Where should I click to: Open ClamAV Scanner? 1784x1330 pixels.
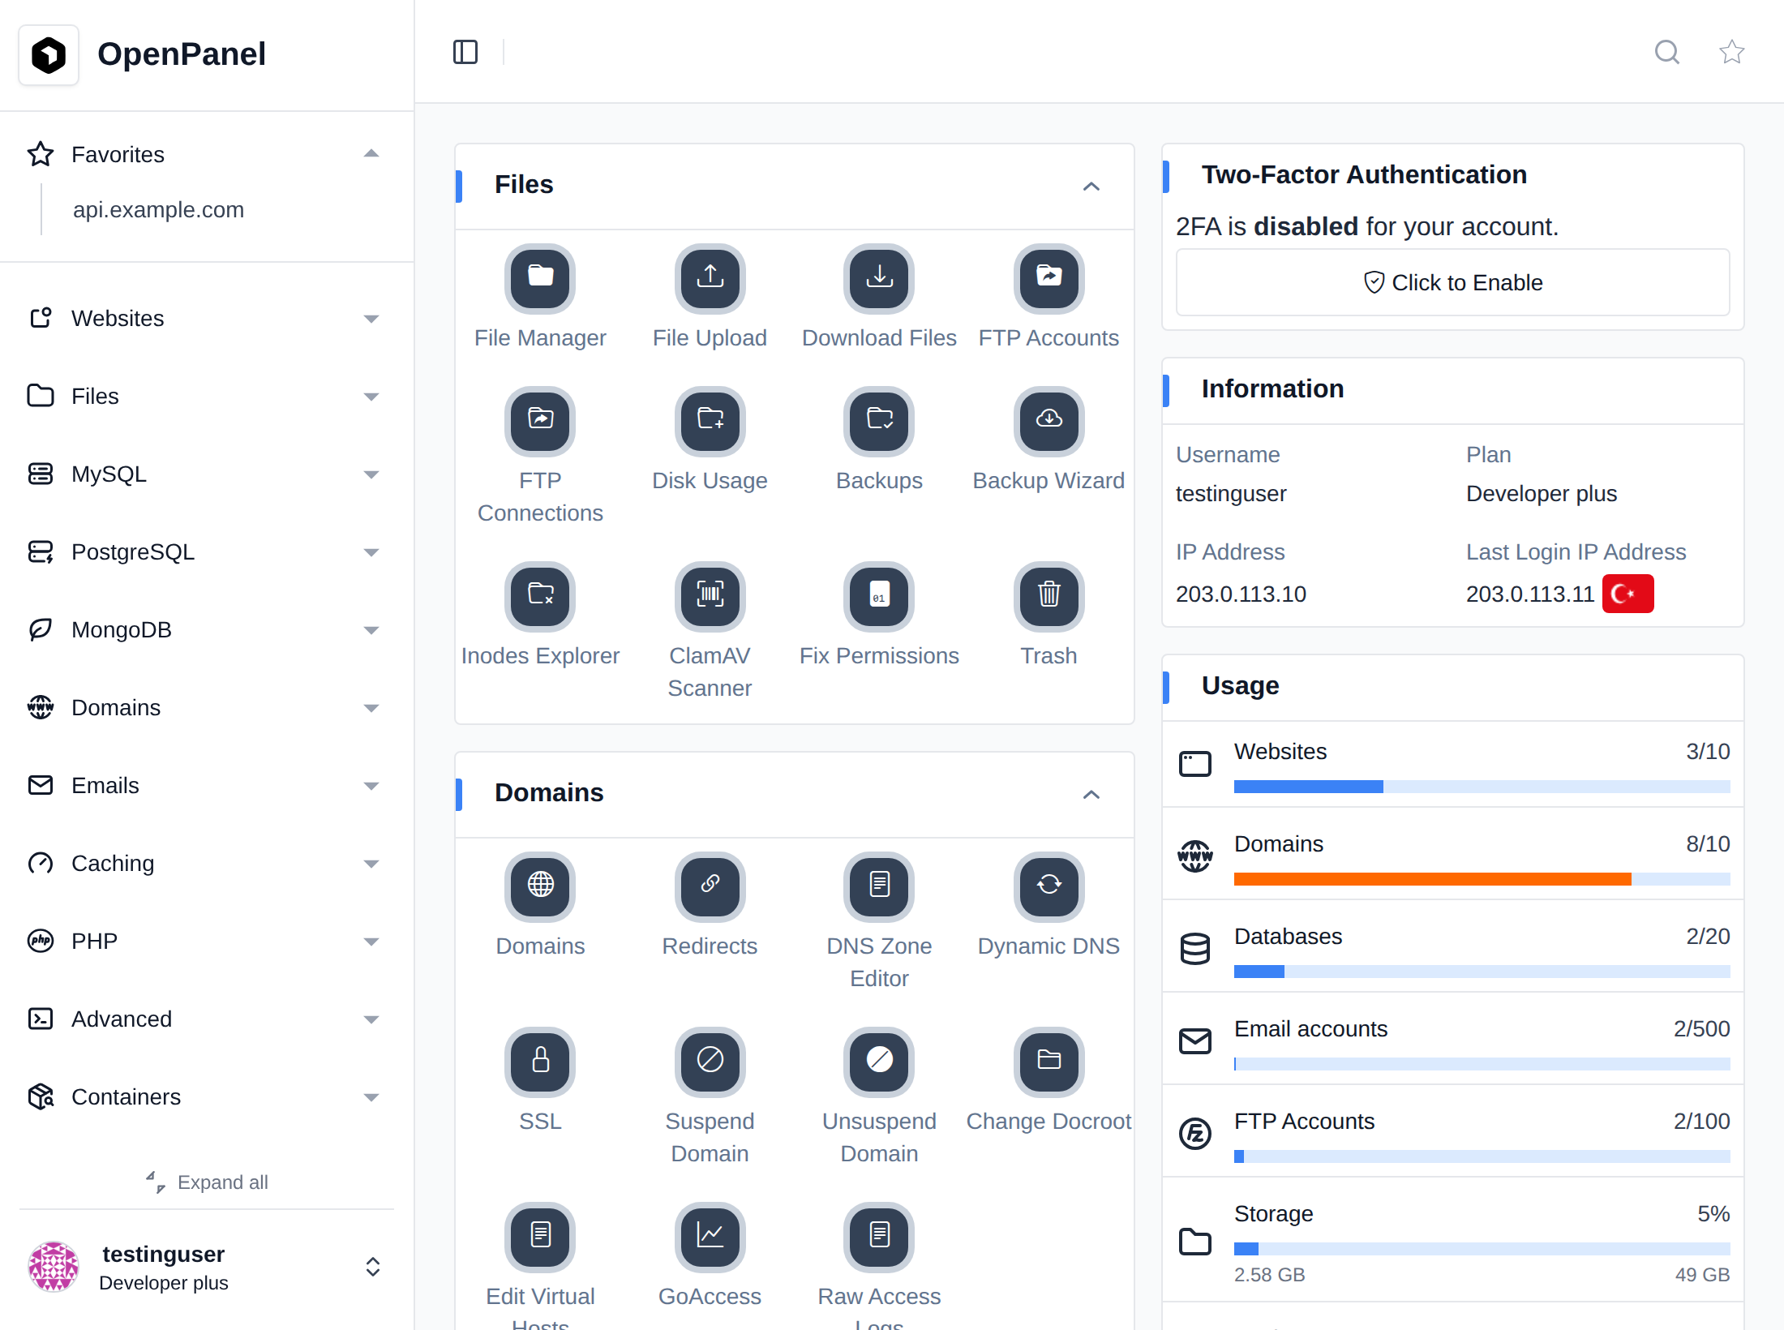pos(710,596)
